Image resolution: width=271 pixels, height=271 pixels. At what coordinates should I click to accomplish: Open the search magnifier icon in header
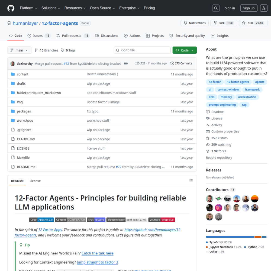216,8
